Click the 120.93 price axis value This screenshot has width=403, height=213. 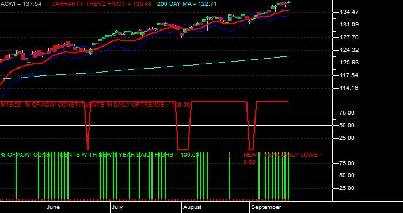pos(349,62)
